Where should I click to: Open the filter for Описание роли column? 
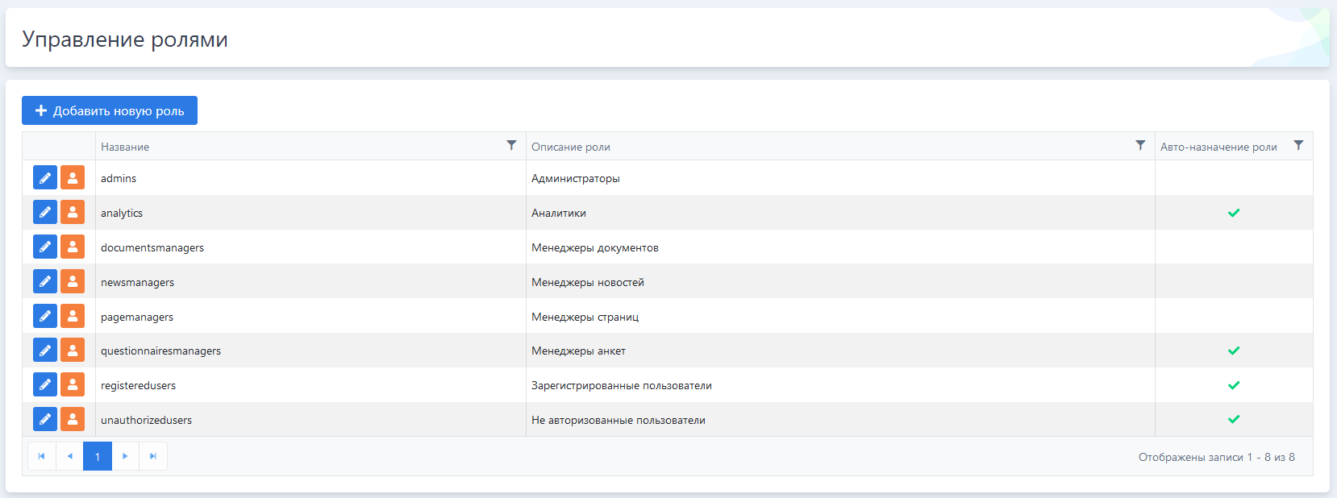coord(1140,146)
